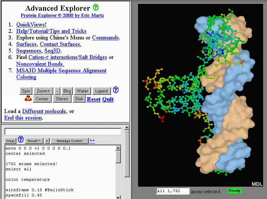267x199 pixels.
Task: Toggle Water display on the molecule
Action: point(82,91)
